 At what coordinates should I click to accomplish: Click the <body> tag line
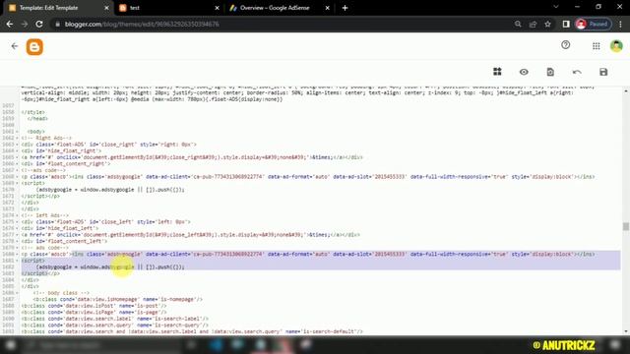tap(36, 132)
